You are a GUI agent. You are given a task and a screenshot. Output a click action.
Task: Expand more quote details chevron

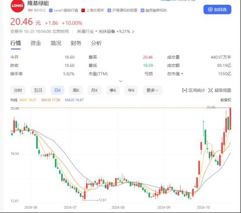tap(121, 81)
